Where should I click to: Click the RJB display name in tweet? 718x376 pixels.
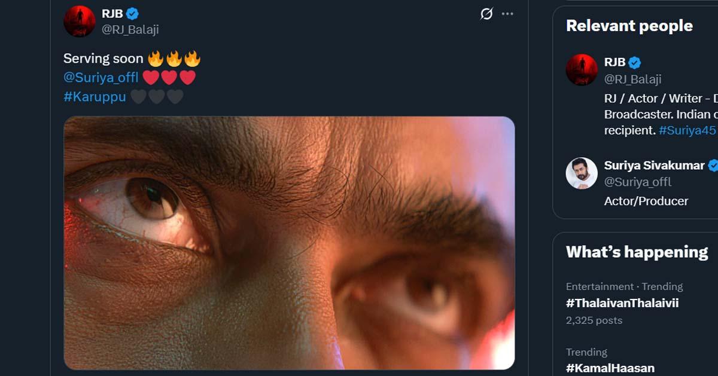point(112,14)
